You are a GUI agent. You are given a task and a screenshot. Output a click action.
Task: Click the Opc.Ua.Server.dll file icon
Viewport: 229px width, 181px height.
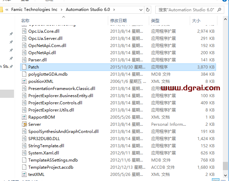pos(24,39)
